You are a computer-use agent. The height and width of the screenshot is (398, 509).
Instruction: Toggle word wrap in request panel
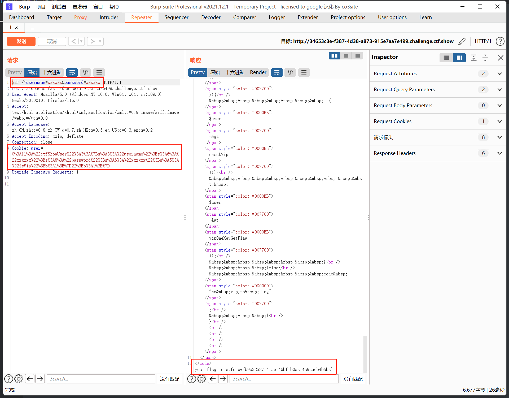tap(72, 72)
